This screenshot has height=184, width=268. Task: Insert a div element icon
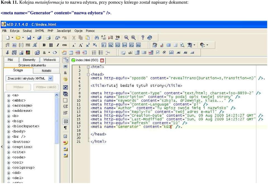coord(14,45)
